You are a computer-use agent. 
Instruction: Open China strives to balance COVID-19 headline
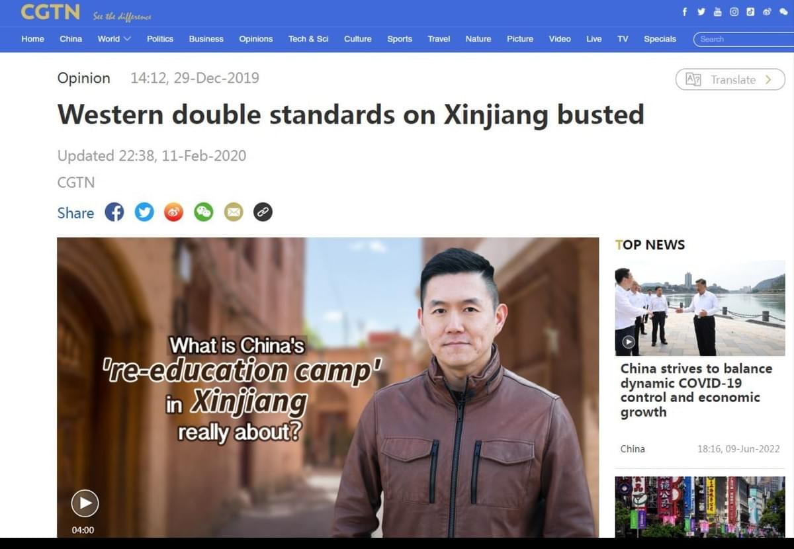point(696,390)
